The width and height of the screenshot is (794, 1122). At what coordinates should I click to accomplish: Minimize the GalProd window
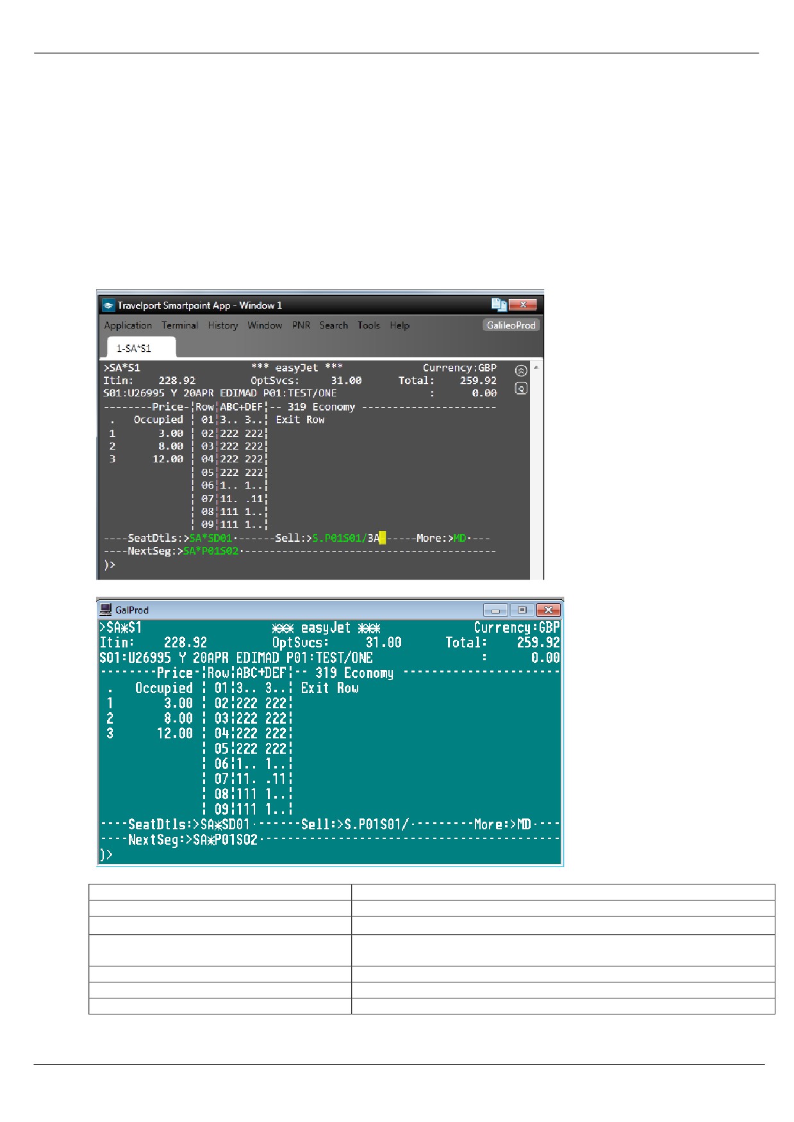click(x=495, y=610)
